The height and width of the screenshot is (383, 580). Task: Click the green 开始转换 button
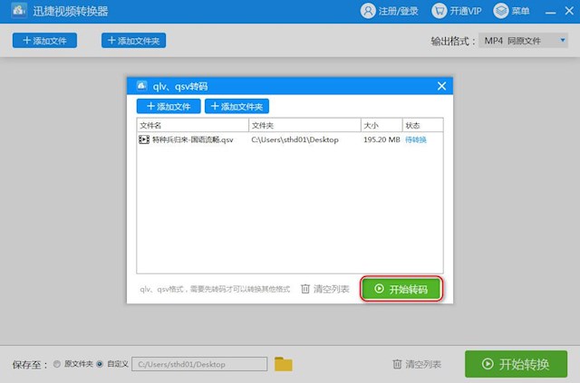point(516,364)
